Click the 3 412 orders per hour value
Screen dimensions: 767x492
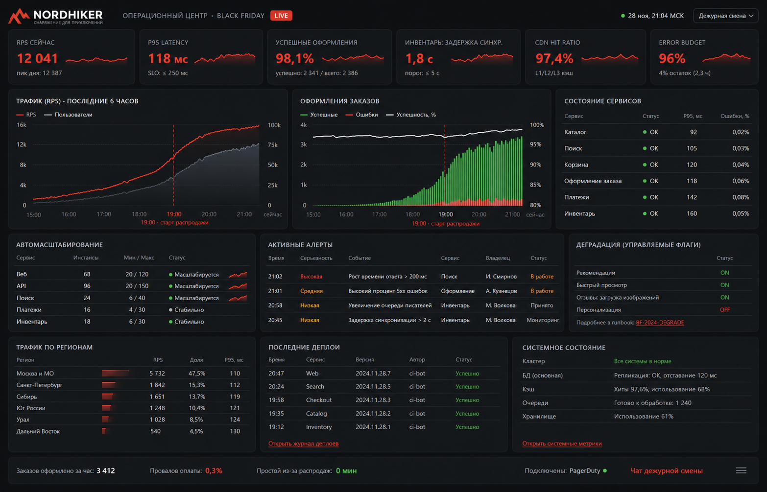coord(106,471)
